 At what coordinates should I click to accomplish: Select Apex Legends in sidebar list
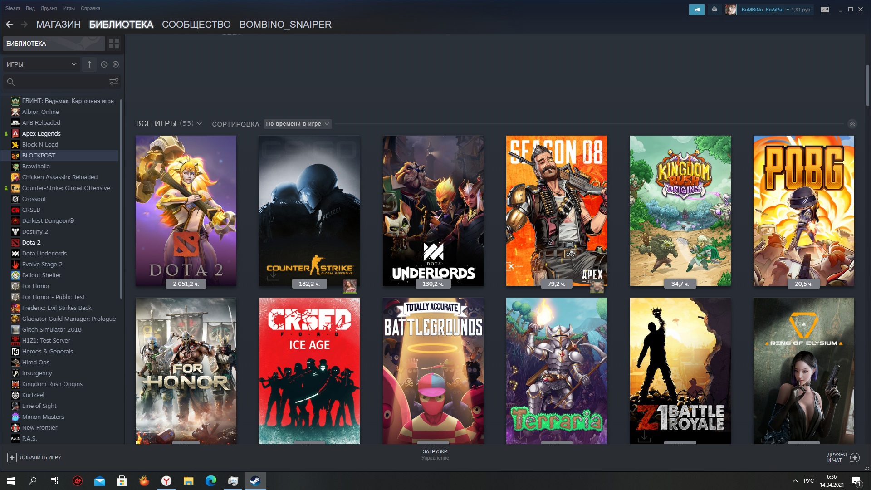(x=41, y=133)
